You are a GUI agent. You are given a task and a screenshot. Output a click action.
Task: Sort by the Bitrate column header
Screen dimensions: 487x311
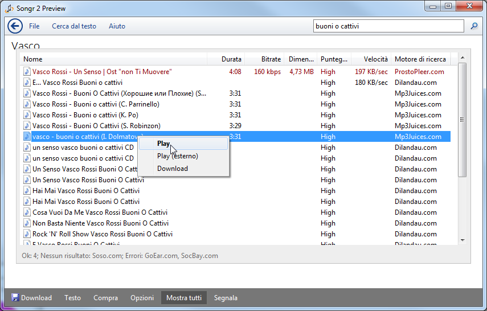tap(265, 59)
